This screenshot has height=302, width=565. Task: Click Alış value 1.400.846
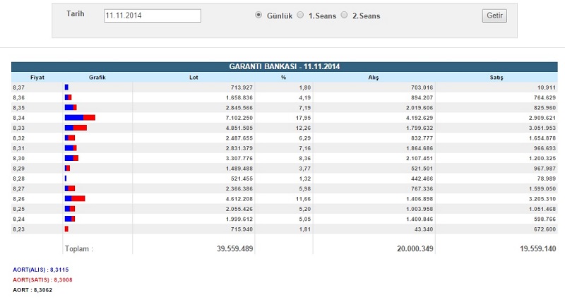tap(420, 219)
